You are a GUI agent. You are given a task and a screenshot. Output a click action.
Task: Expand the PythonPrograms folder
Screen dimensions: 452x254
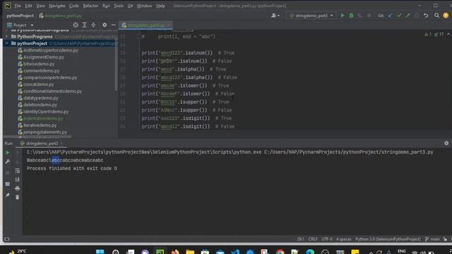(x=6, y=37)
